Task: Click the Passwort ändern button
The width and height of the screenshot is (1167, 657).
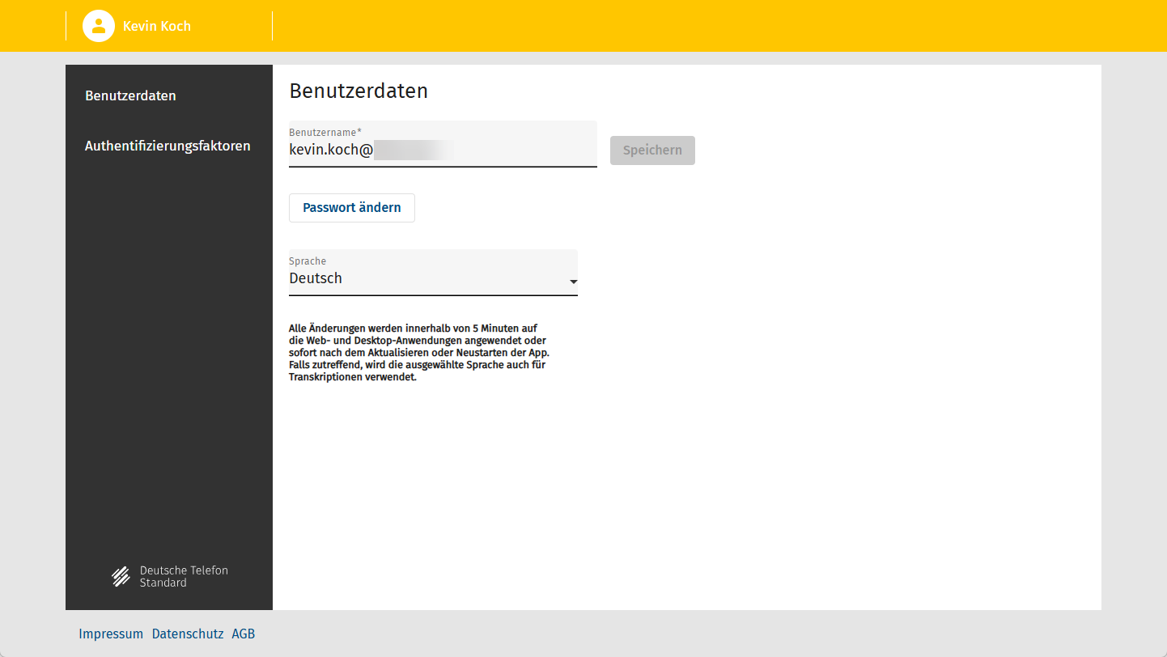Action: [351, 208]
